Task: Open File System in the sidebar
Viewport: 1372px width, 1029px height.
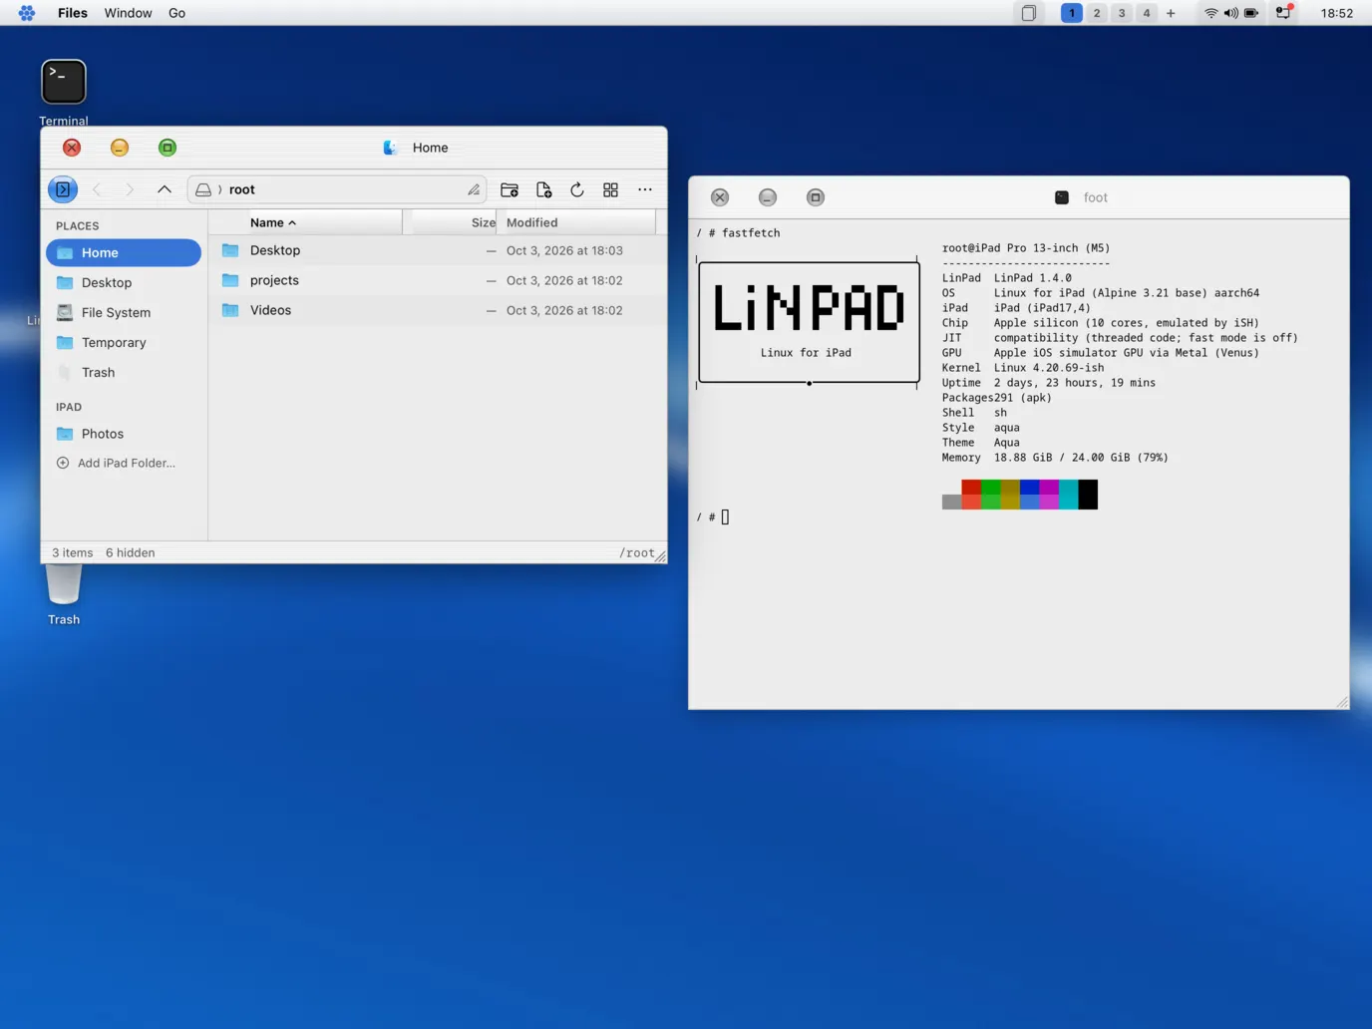Action: 124,312
